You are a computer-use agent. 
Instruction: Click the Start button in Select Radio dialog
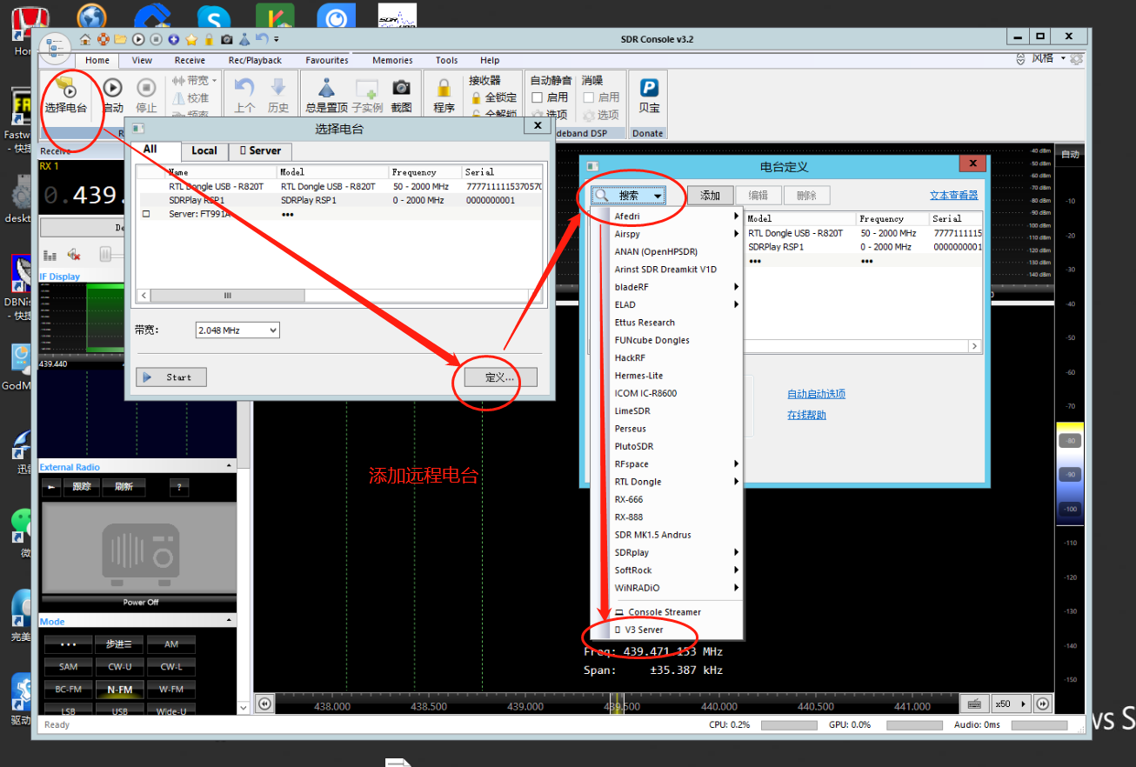pyautogui.click(x=171, y=377)
